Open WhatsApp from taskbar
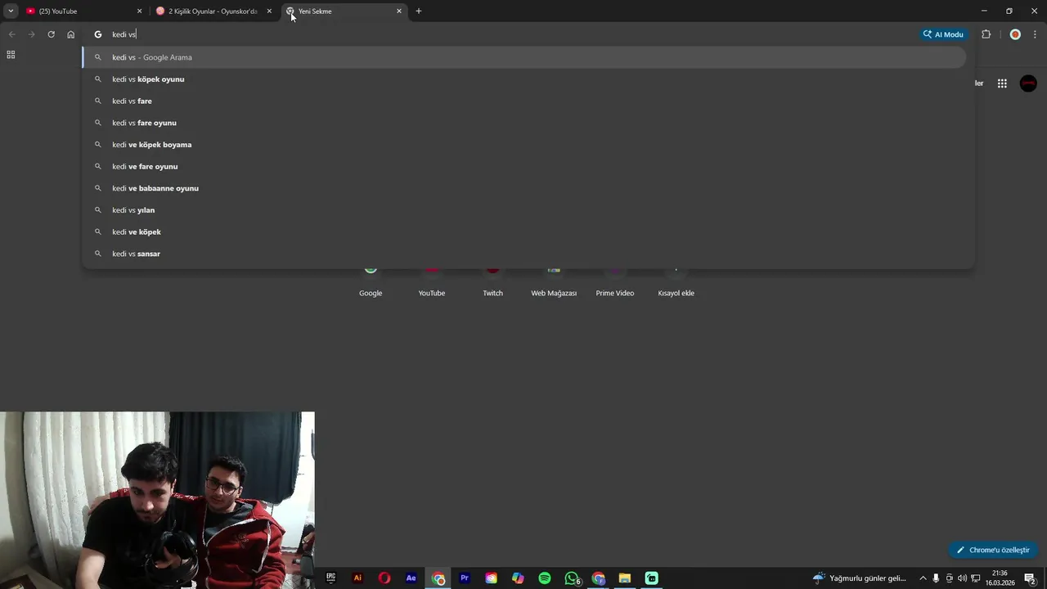Viewport: 1047px width, 589px height. [572, 578]
